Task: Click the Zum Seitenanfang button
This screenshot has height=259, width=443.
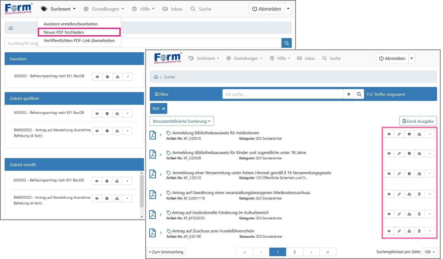Action: [166, 252]
